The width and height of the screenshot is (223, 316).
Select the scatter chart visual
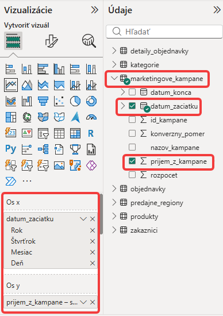click(59, 101)
